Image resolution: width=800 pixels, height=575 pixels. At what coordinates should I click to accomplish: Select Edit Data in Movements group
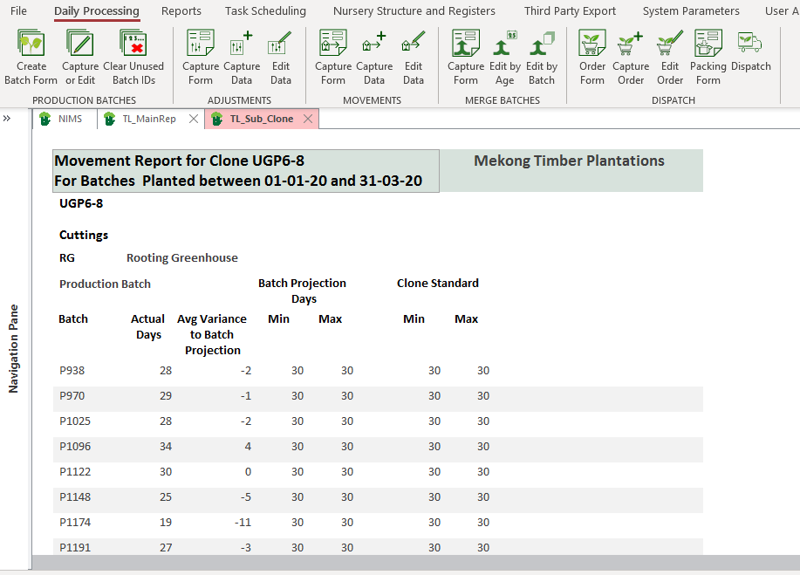click(x=414, y=58)
